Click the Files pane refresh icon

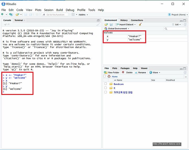coord(185,72)
